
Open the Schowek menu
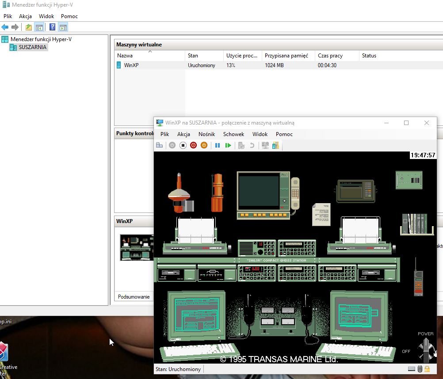[233, 134]
